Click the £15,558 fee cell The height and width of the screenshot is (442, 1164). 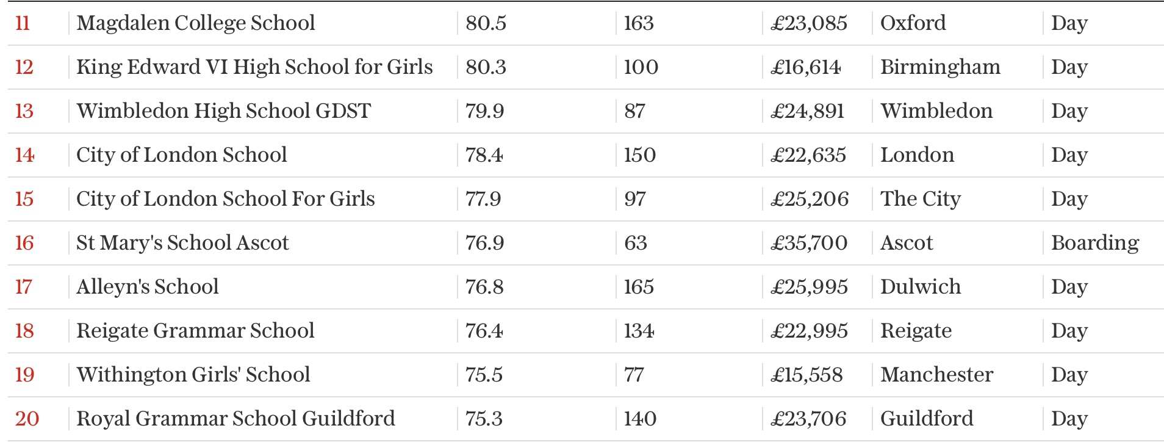[807, 375]
